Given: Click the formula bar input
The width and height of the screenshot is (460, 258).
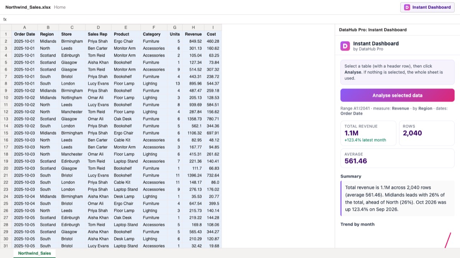Looking at the screenshot, I should point(233,20).
